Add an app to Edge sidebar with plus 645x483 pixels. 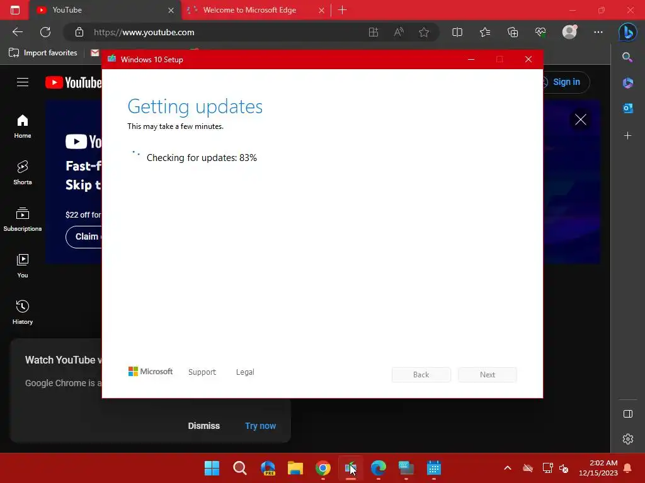point(628,136)
